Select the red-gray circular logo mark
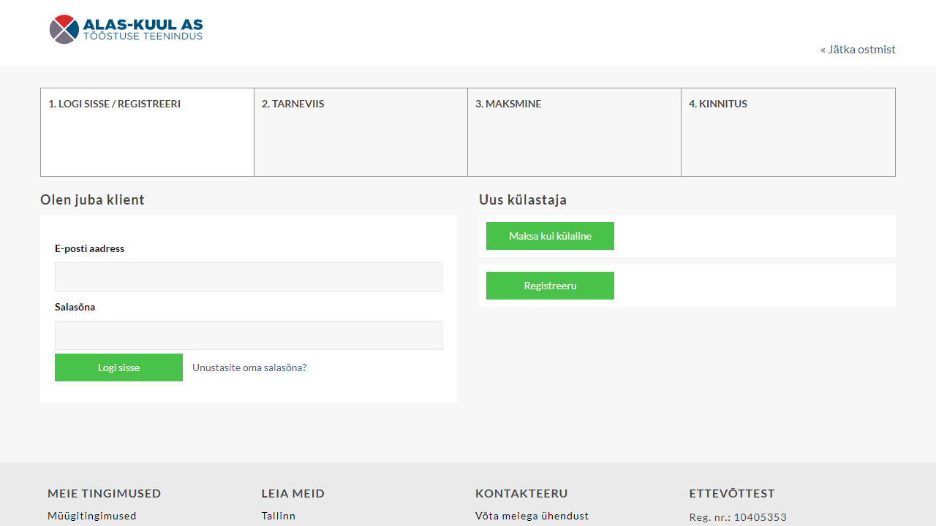This screenshot has width=936, height=526. click(64, 29)
